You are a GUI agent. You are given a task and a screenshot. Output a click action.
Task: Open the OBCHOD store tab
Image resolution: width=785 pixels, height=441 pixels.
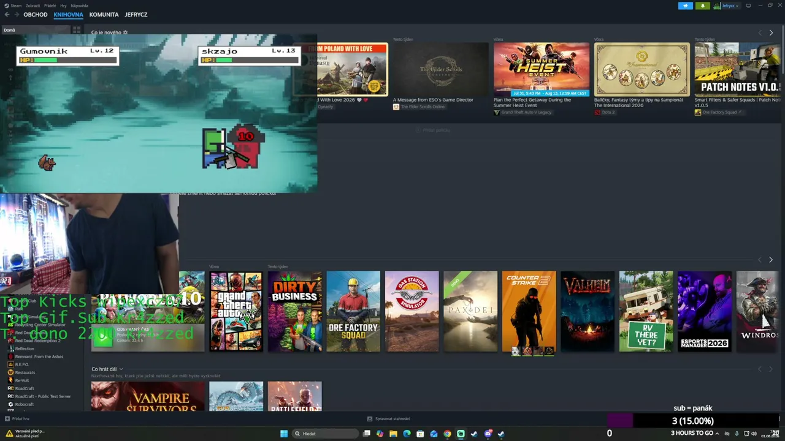pyautogui.click(x=36, y=15)
